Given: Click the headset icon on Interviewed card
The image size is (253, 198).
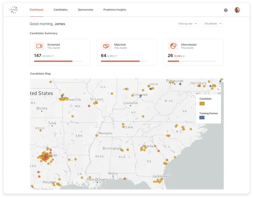Looking at the screenshot, I should coord(173,46).
